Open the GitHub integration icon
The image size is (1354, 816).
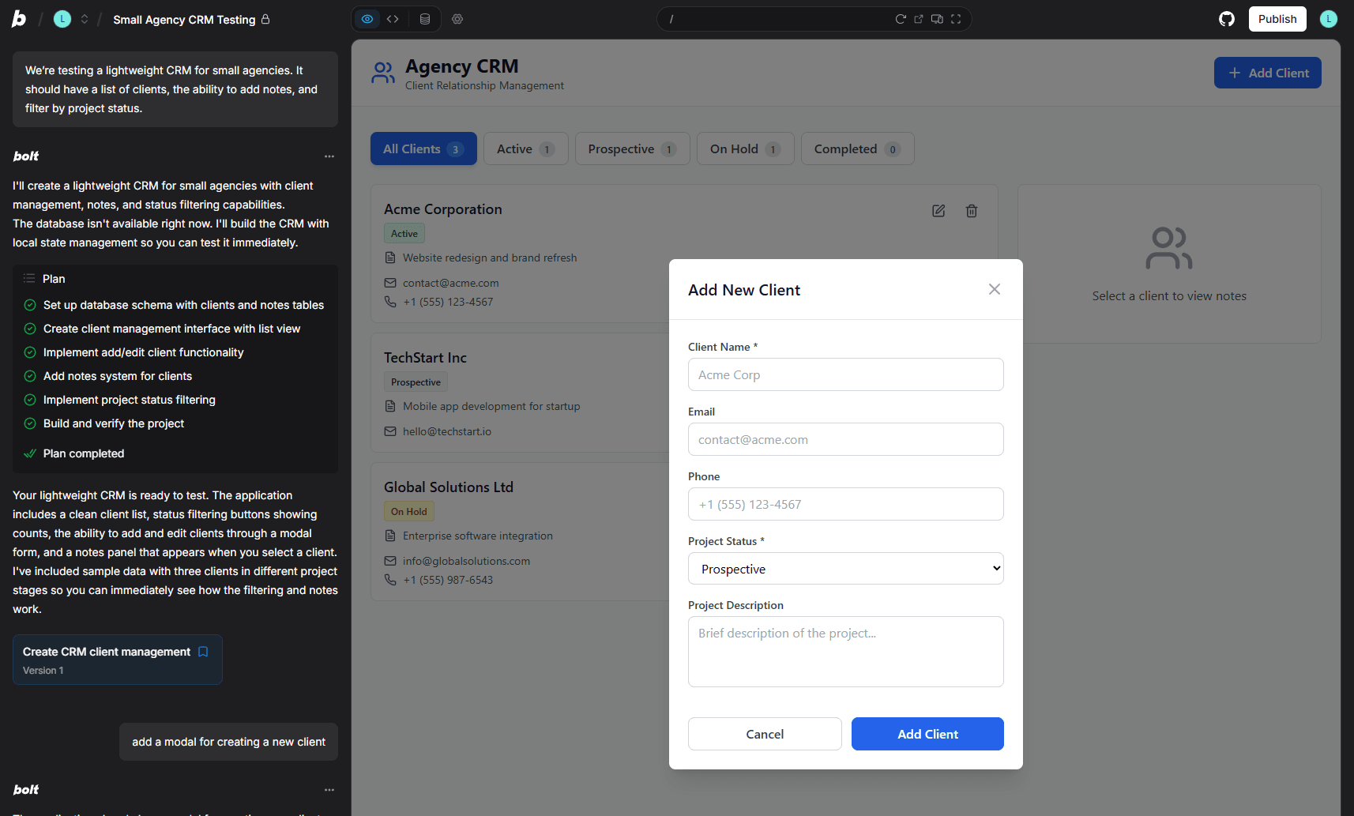point(1227,18)
